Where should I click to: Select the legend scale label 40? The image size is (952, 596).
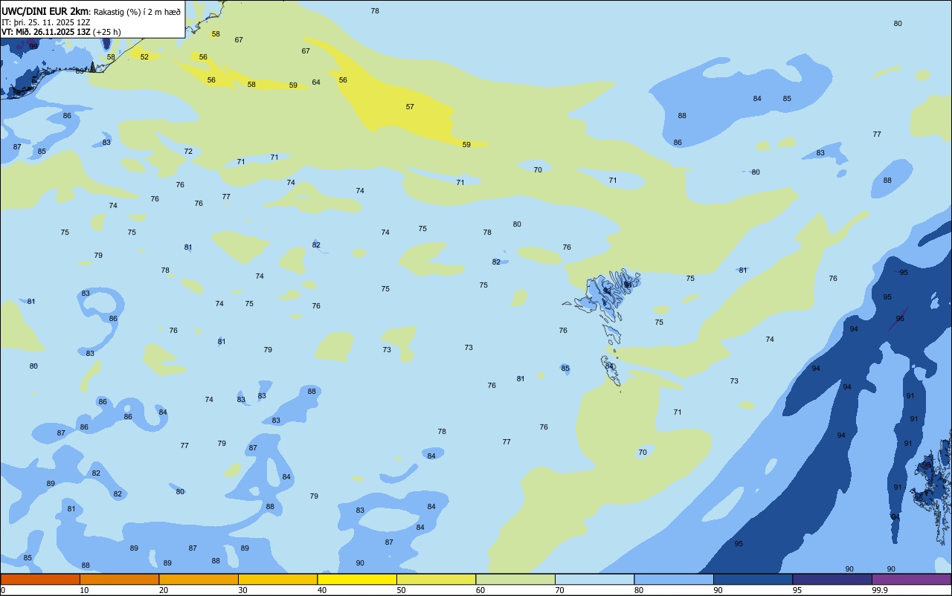coord(322,590)
